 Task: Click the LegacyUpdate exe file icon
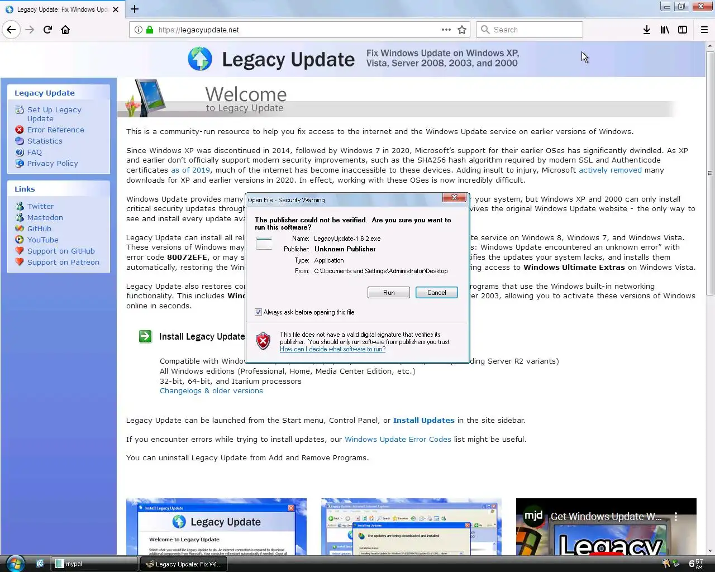click(x=264, y=243)
